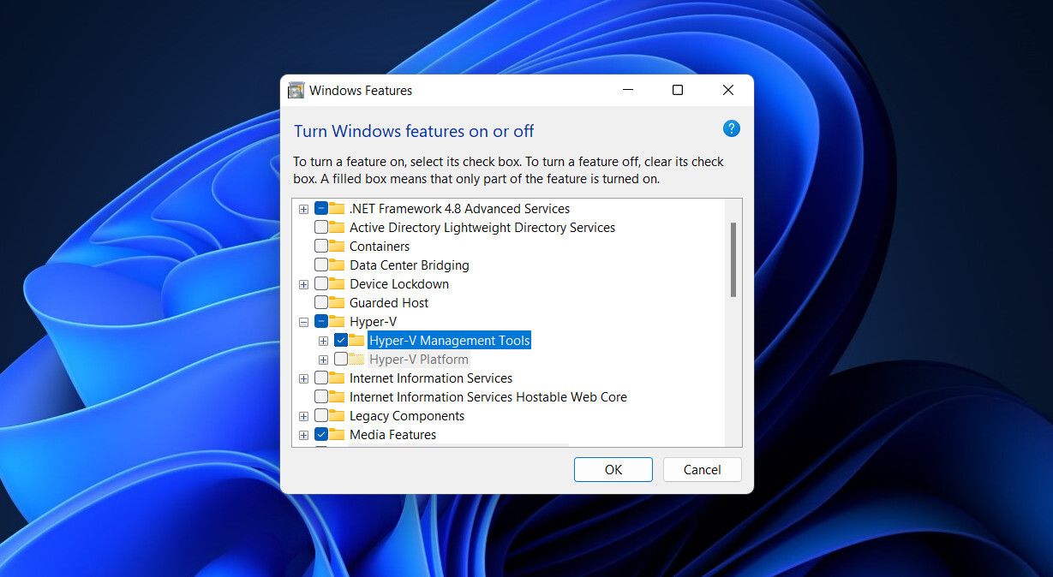Click the Guarded Host folder icon
This screenshot has height=577, width=1053.
coord(335,302)
